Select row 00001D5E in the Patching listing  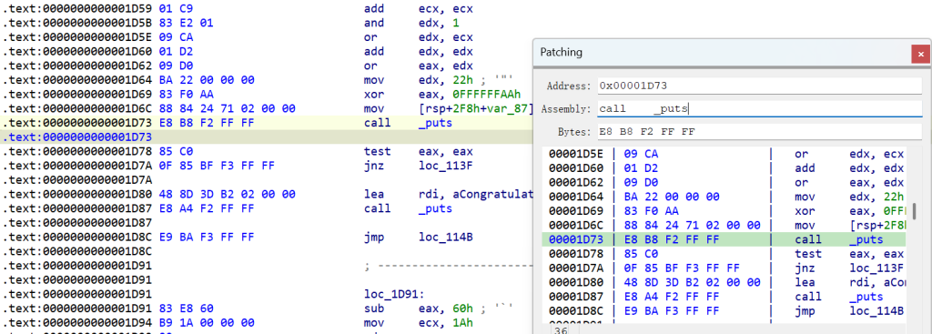(724, 154)
